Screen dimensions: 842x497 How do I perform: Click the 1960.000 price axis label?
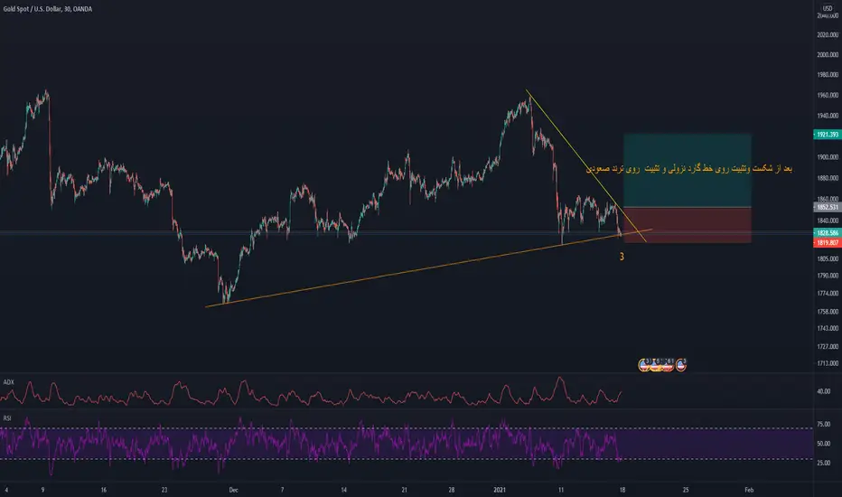point(828,95)
